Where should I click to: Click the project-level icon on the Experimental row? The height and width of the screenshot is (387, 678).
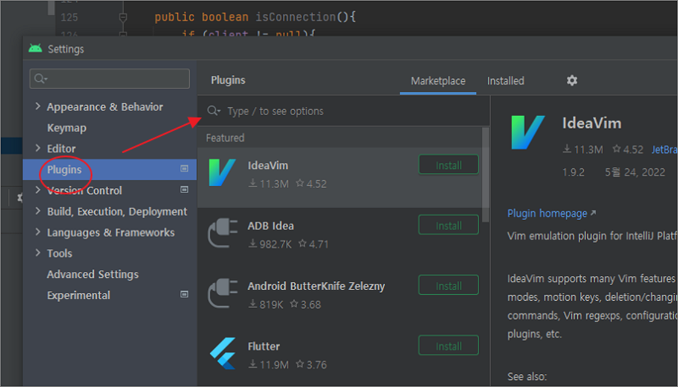(184, 294)
